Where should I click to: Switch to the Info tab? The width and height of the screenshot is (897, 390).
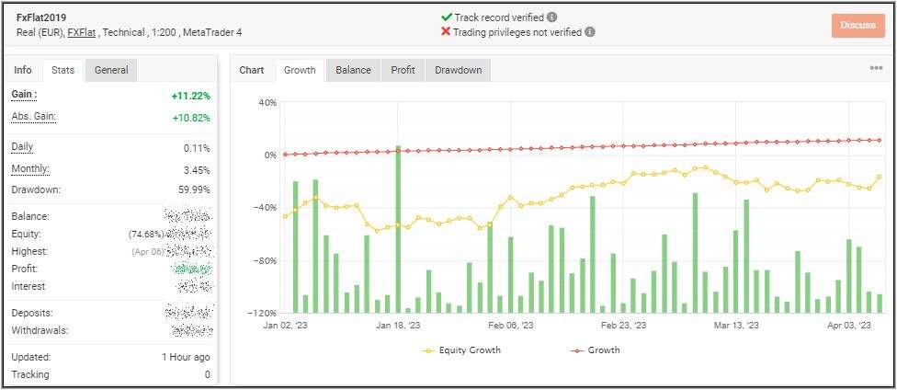(23, 70)
